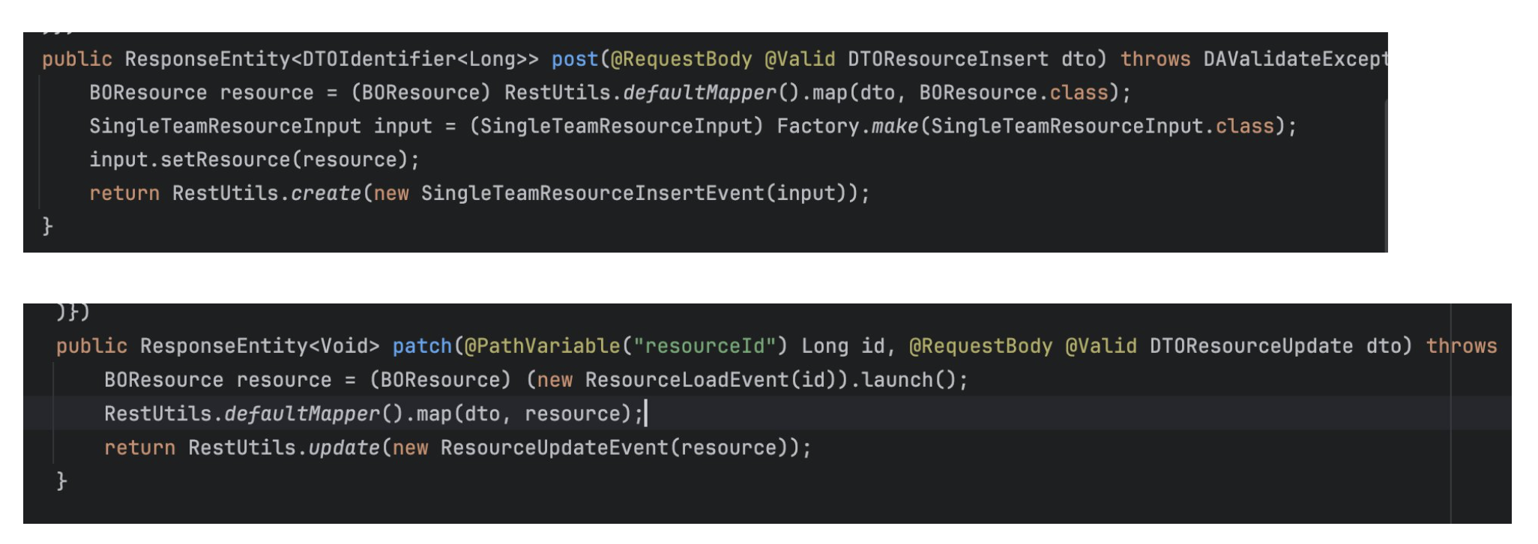Click the post method name

coord(575,59)
